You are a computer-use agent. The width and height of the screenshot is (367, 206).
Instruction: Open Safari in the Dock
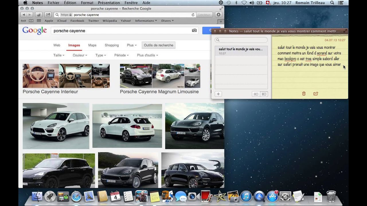click(76, 197)
